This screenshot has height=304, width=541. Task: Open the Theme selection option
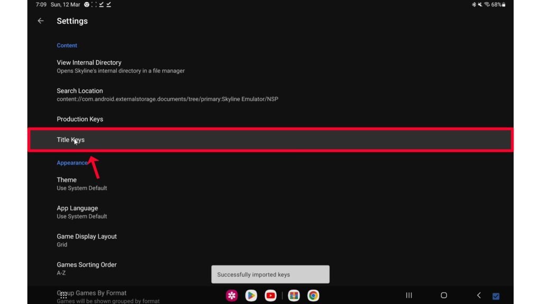(x=82, y=184)
